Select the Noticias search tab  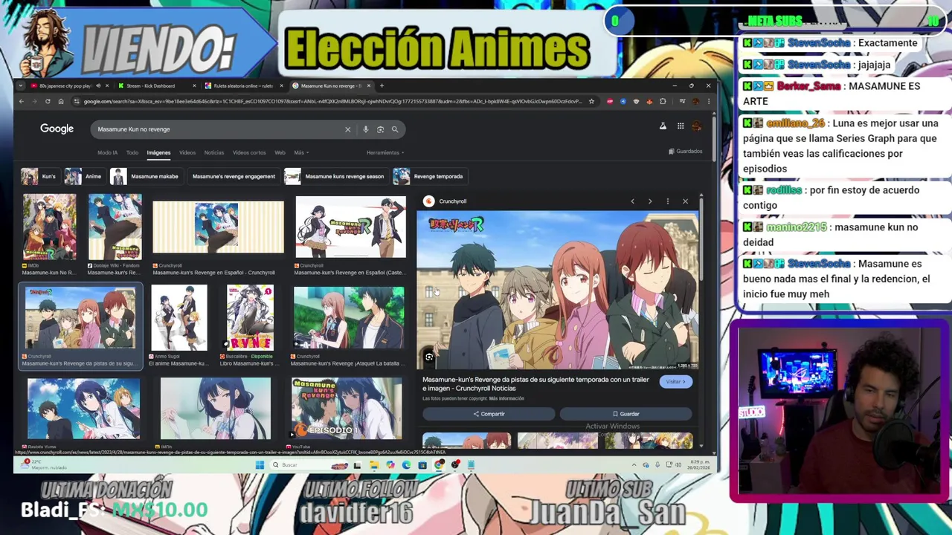point(214,152)
